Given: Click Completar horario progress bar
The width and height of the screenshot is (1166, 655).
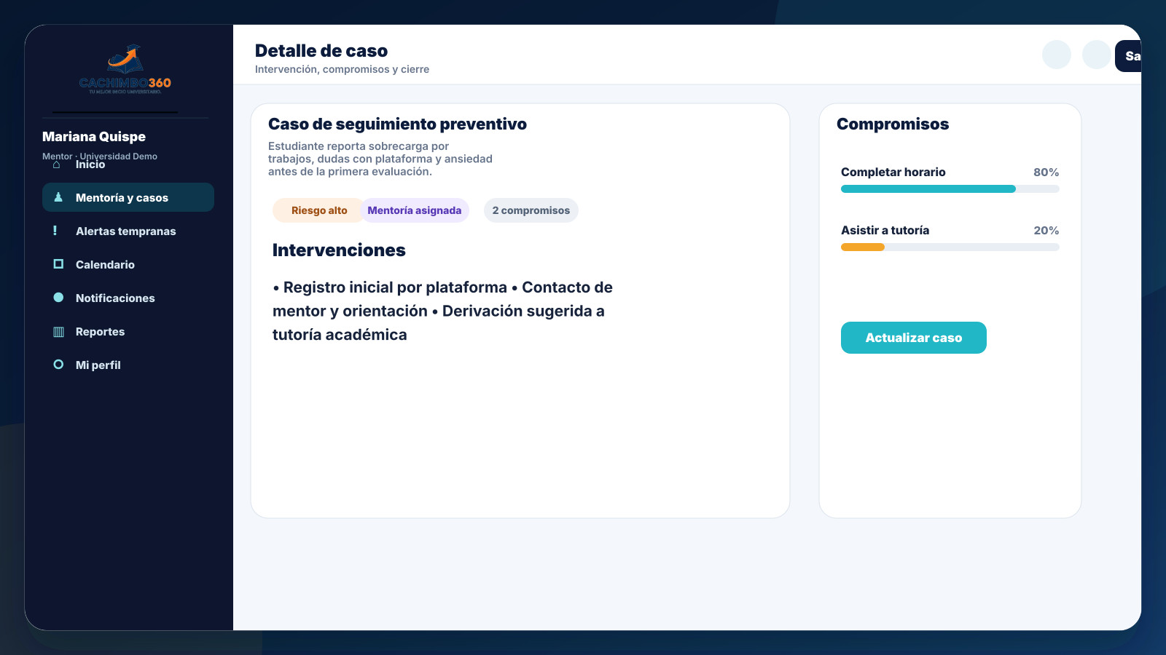Looking at the screenshot, I should click(950, 189).
